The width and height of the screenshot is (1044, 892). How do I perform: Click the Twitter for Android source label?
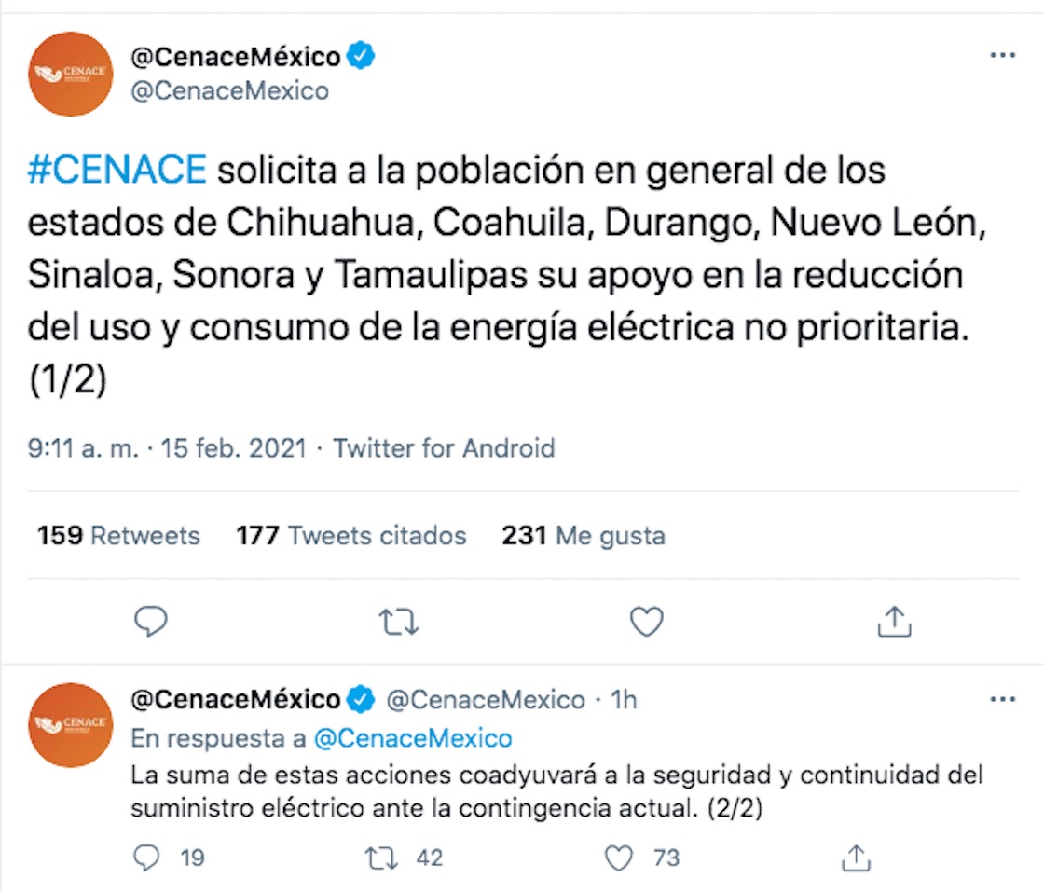point(444,448)
